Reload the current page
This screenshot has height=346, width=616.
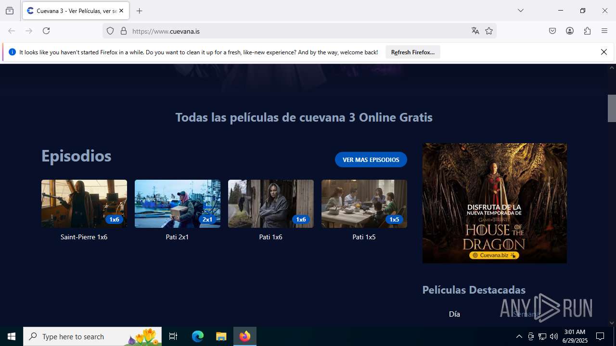tap(46, 31)
